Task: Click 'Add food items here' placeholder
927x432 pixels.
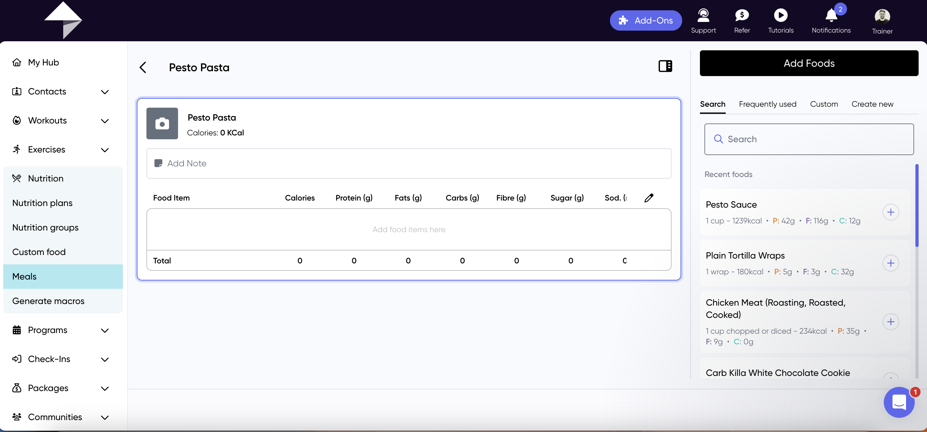Action: pos(408,230)
